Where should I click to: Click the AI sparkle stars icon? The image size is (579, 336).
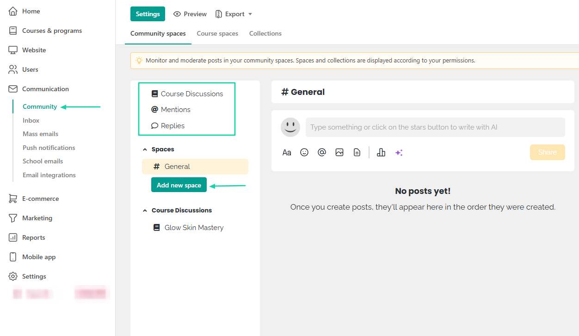point(399,152)
